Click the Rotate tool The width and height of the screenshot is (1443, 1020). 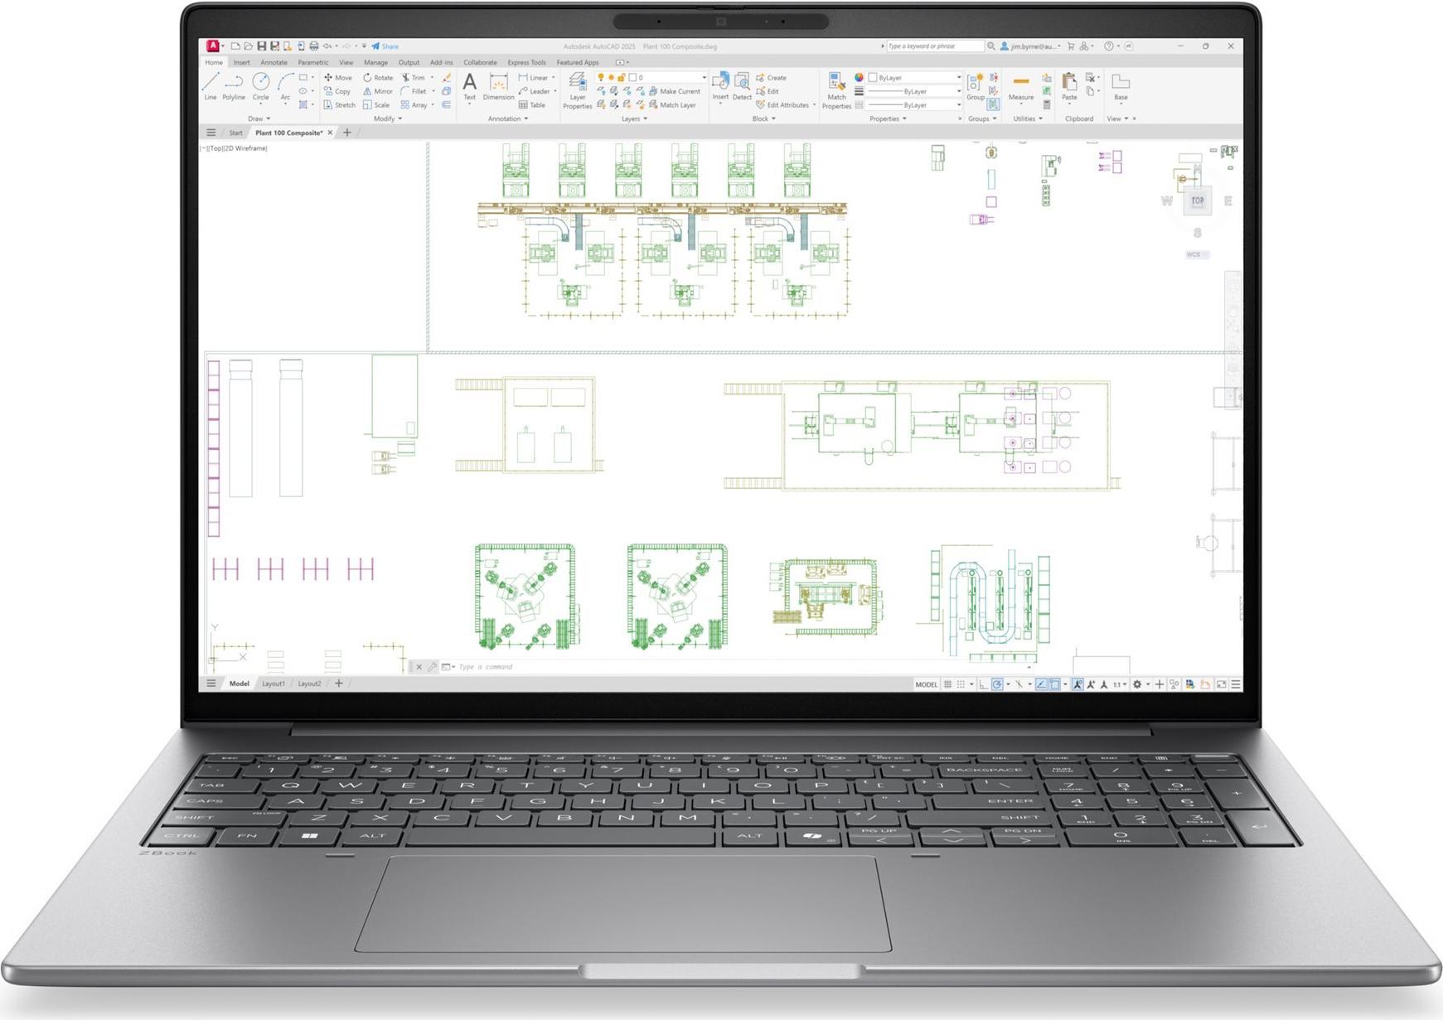click(378, 77)
